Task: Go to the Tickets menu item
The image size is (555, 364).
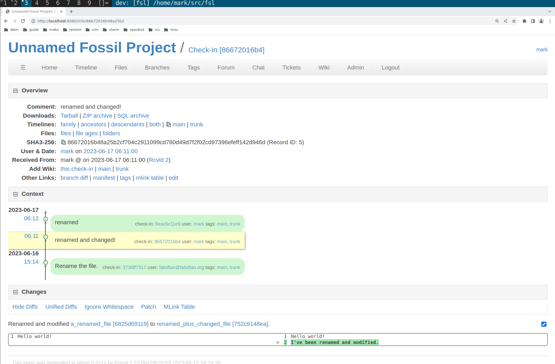Action: click(x=291, y=68)
